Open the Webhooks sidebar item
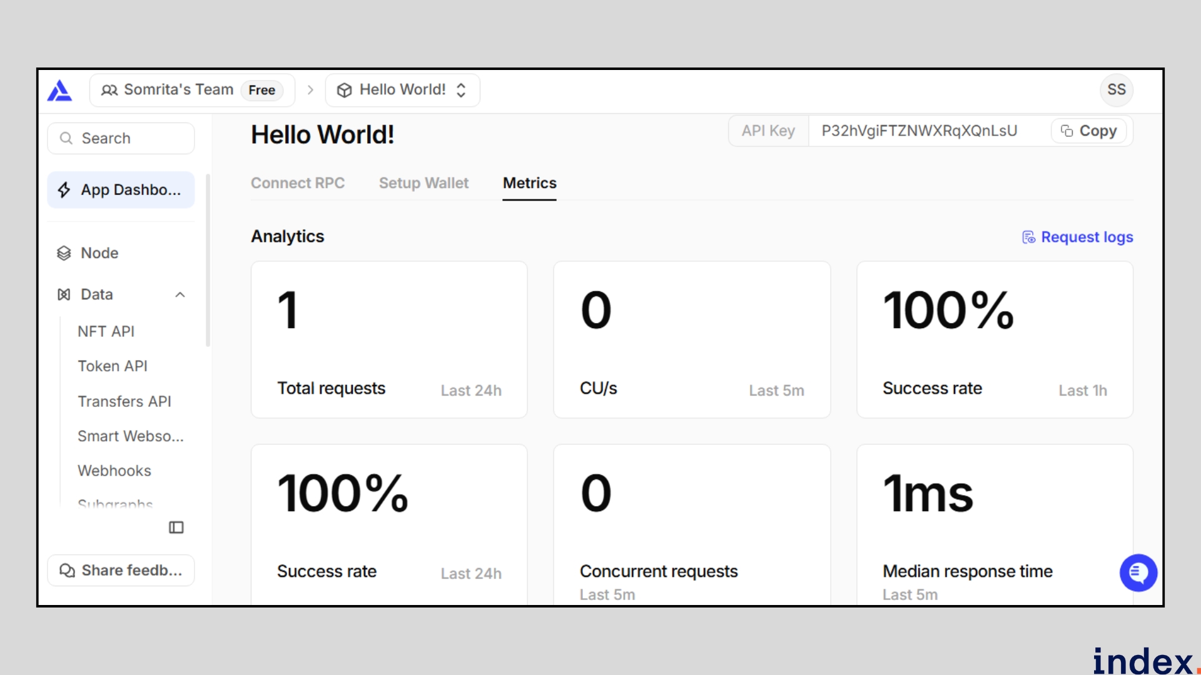Image resolution: width=1201 pixels, height=675 pixels. click(x=114, y=471)
